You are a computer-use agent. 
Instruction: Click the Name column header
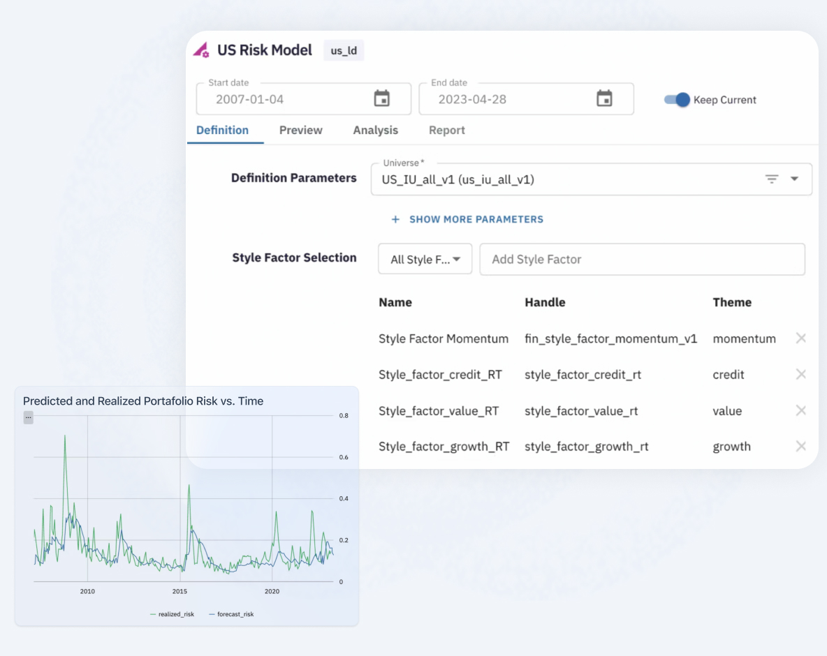tap(395, 302)
